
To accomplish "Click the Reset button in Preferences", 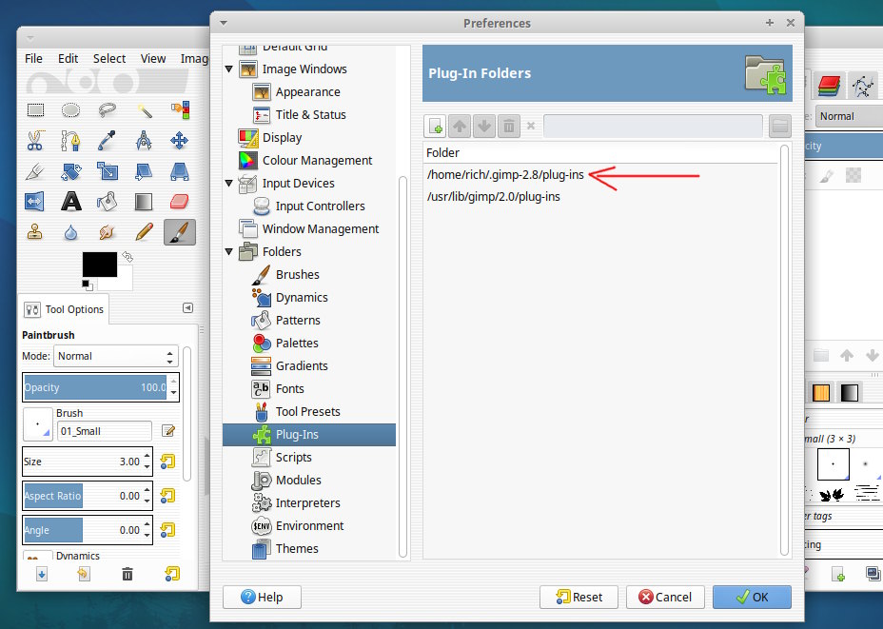I will [x=579, y=597].
